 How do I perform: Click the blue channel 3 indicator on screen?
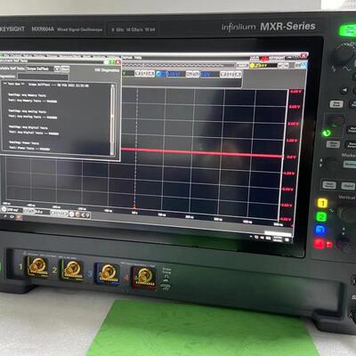(x=159, y=74)
